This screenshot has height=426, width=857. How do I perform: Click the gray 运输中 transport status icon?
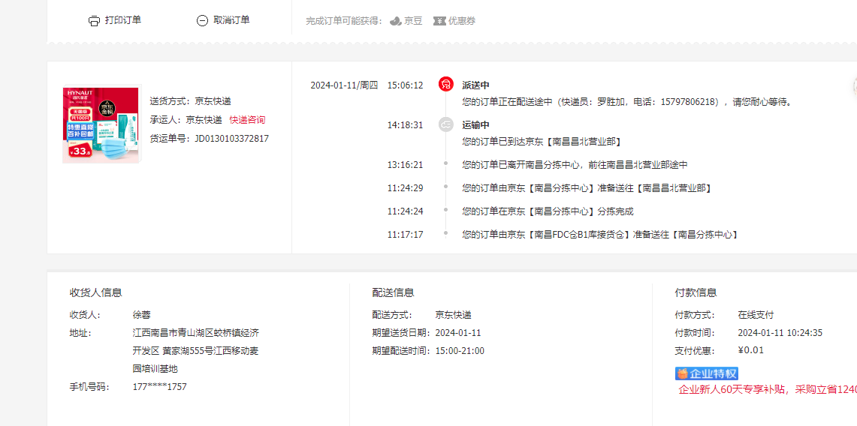[x=446, y=124]
